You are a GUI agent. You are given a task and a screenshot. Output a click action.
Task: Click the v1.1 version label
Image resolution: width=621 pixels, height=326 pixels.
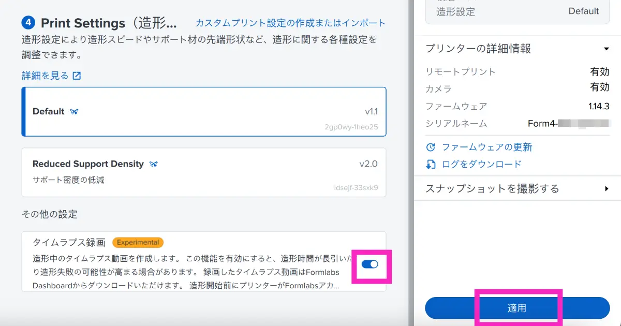371,111
